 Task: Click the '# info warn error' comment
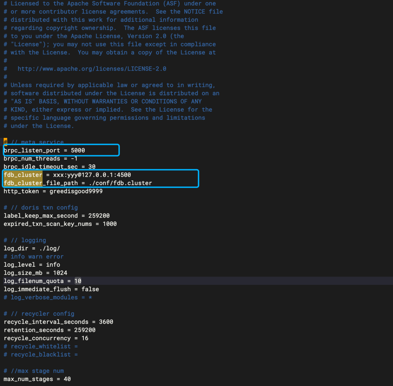[x=33, y=256]
